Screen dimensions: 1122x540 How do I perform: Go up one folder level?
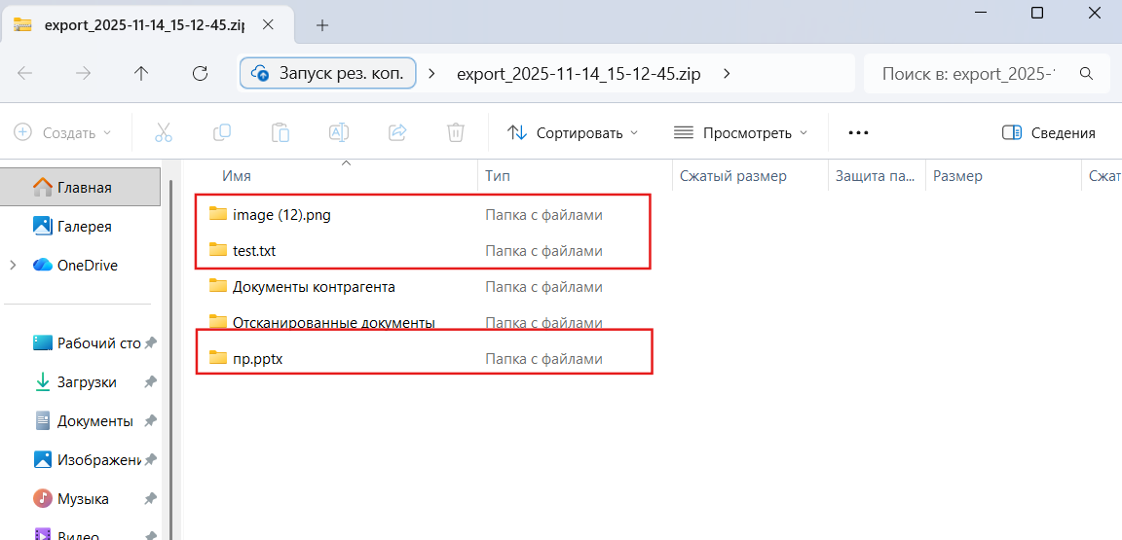point(141,73)
